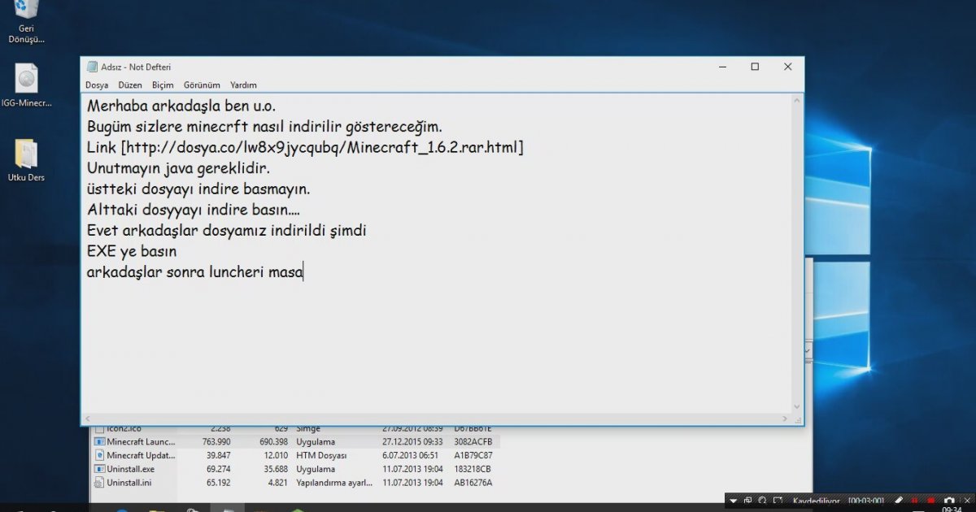Click the dosya.co link text in Notepad
This screenshot has width=976, height=512.
(x=322, y=148)
